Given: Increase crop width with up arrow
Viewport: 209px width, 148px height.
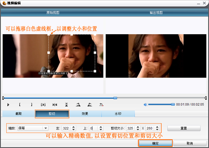Looking at the screenshot, I should coord(138,127).
